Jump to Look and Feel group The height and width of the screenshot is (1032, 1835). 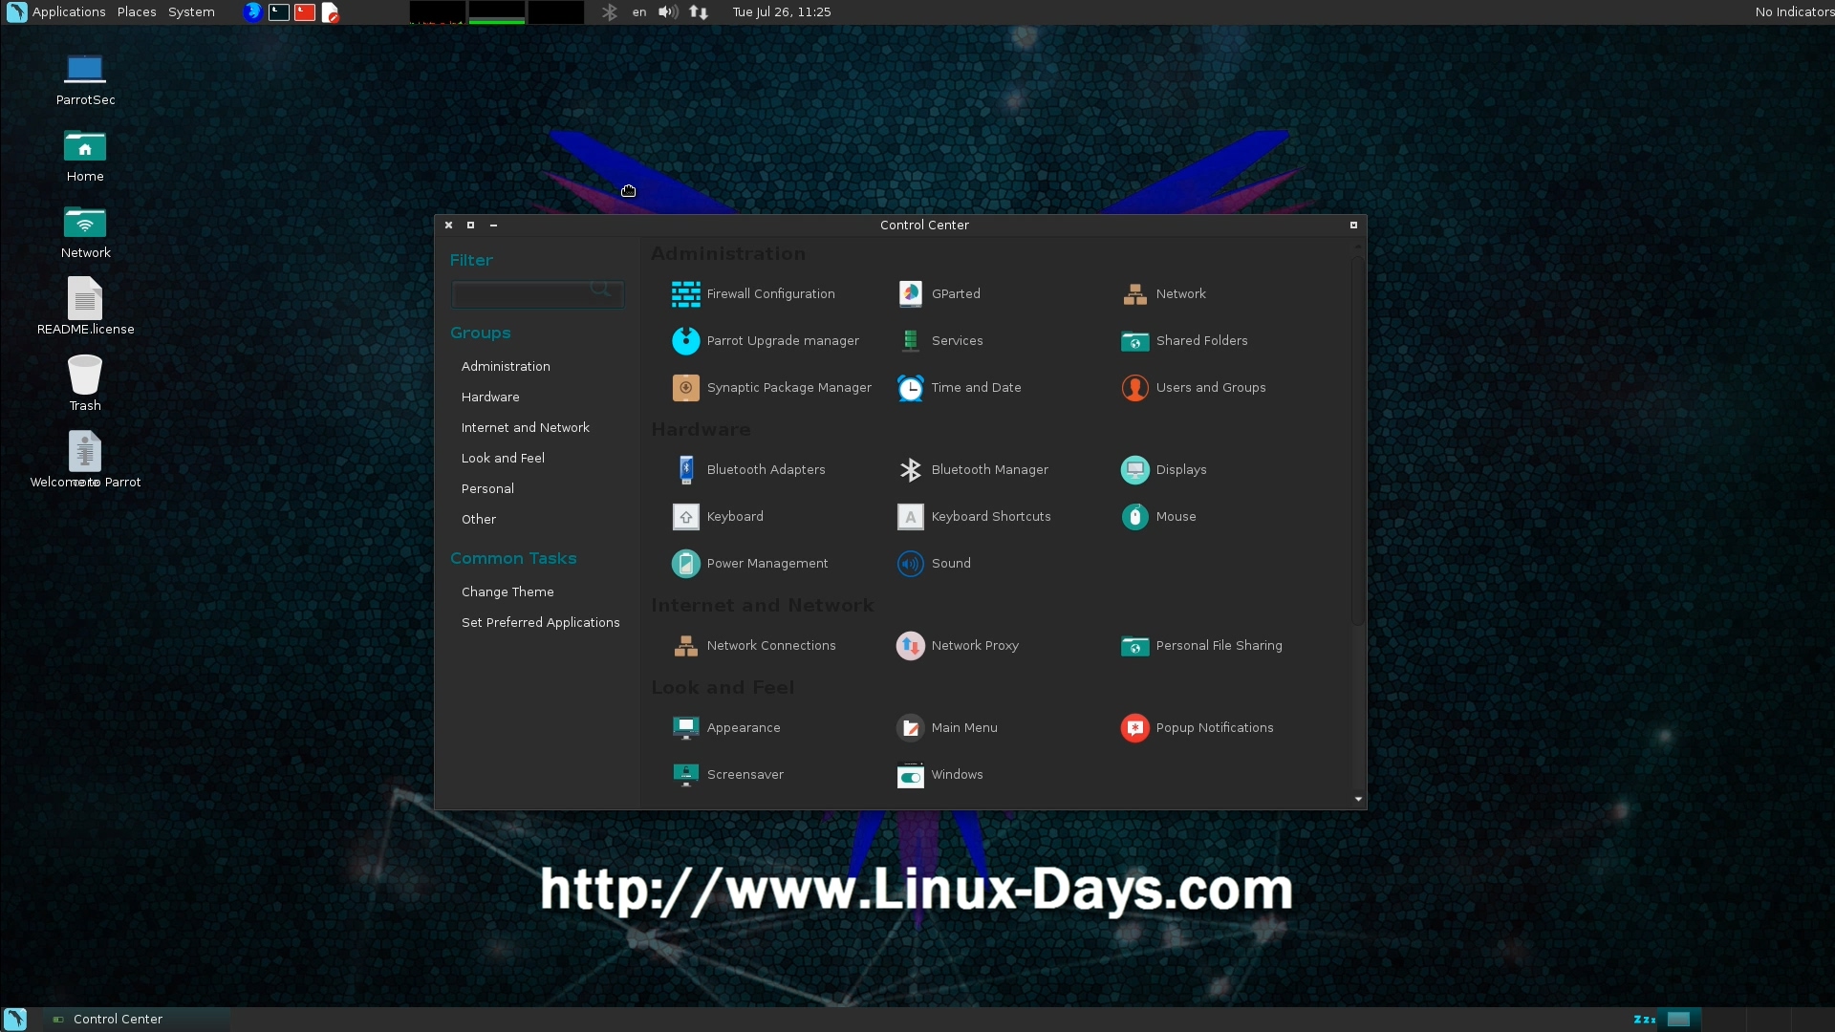coord(503,458)
